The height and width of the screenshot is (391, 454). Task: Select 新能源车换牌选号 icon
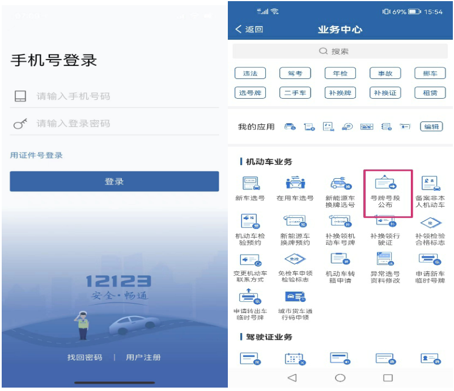click(340, 184)
